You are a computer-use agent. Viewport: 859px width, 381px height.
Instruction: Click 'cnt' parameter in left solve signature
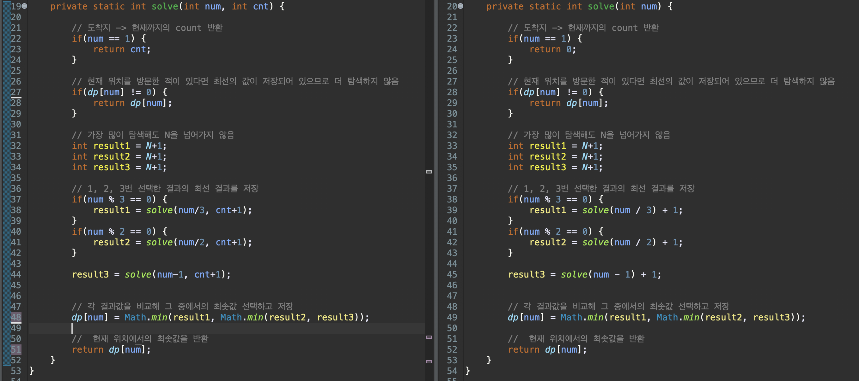pyautogui.click(x=261, y=6)
